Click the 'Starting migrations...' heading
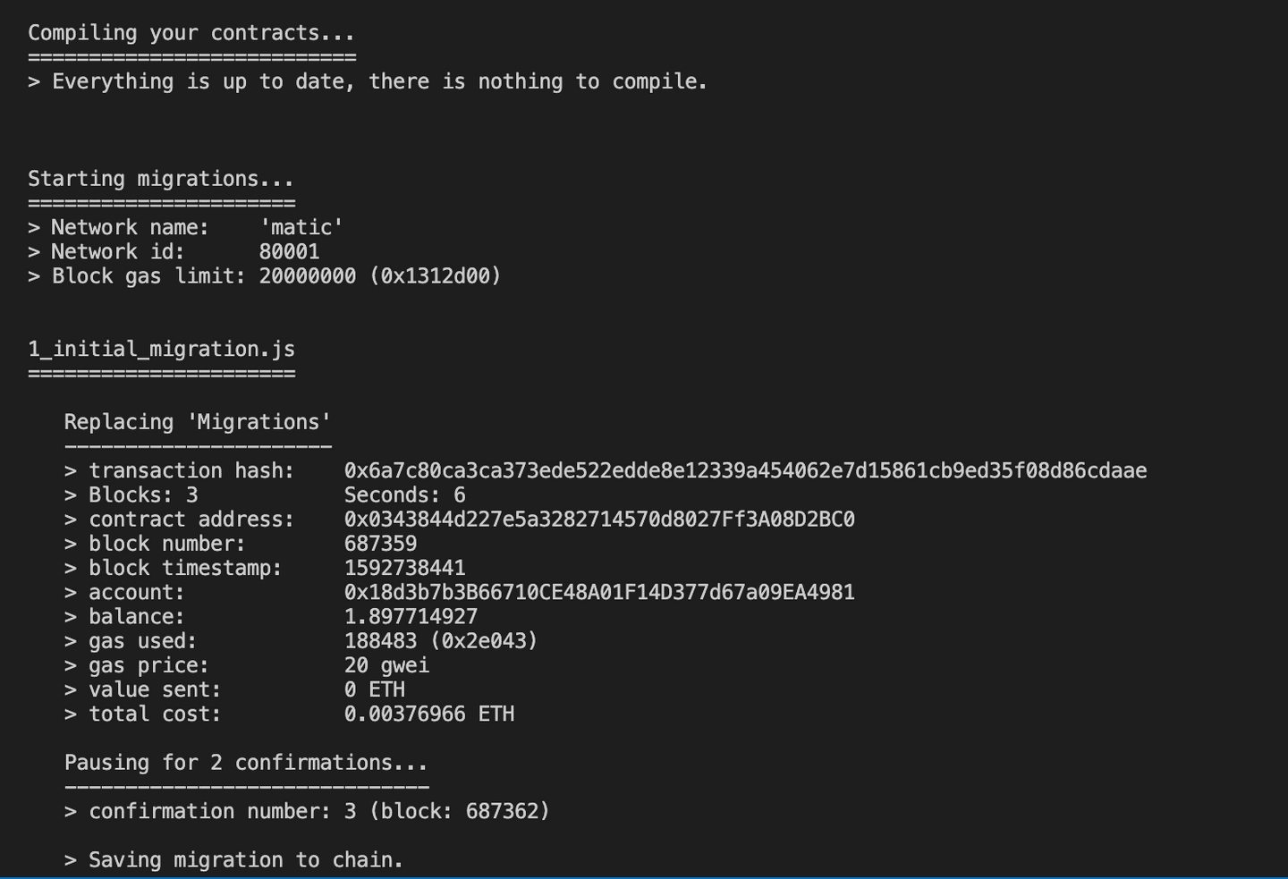The height and width of the screenshot is (879, 1288). click(x=161, y=179)
